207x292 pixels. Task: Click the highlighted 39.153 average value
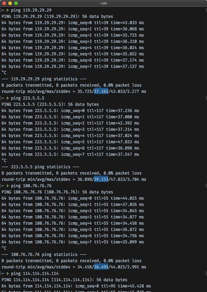click(101, 179)
